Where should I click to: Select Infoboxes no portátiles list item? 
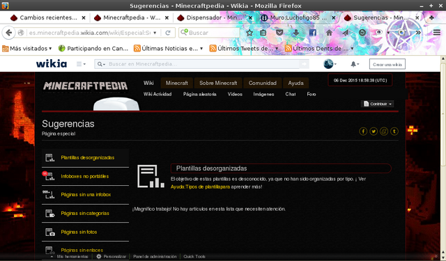click(85, 176)
